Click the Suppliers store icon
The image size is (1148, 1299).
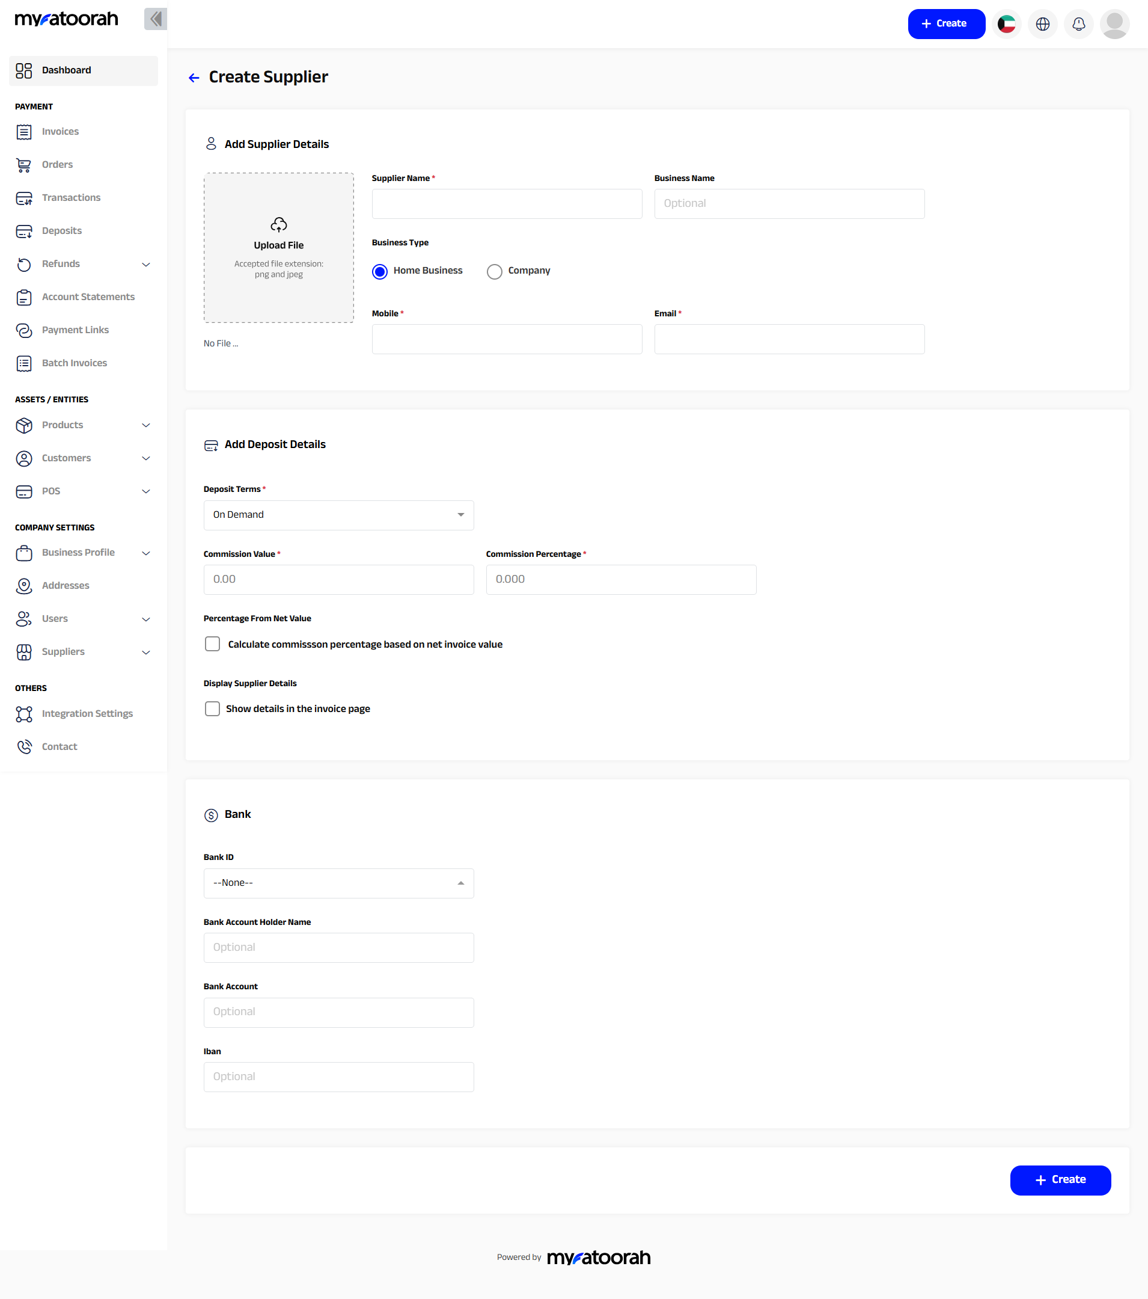coord(23,652)
